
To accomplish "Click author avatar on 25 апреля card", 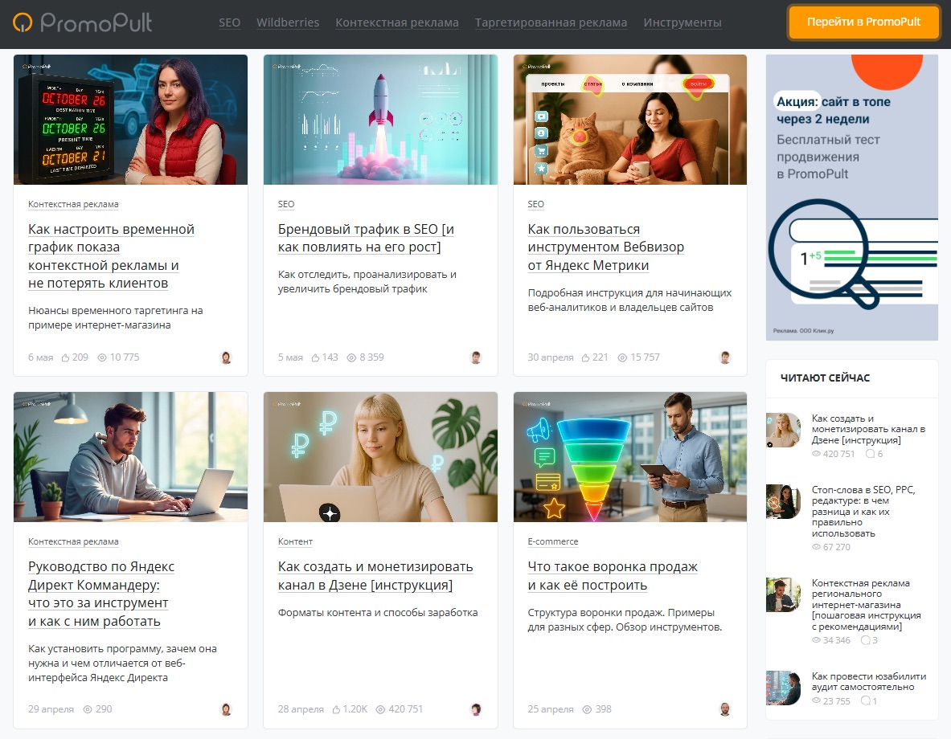I will 725,709.
